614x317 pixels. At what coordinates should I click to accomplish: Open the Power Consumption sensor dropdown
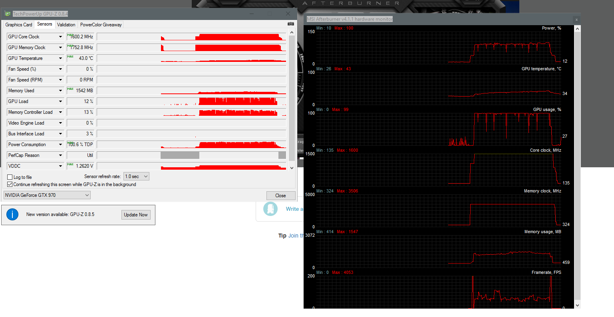point(61,145)
